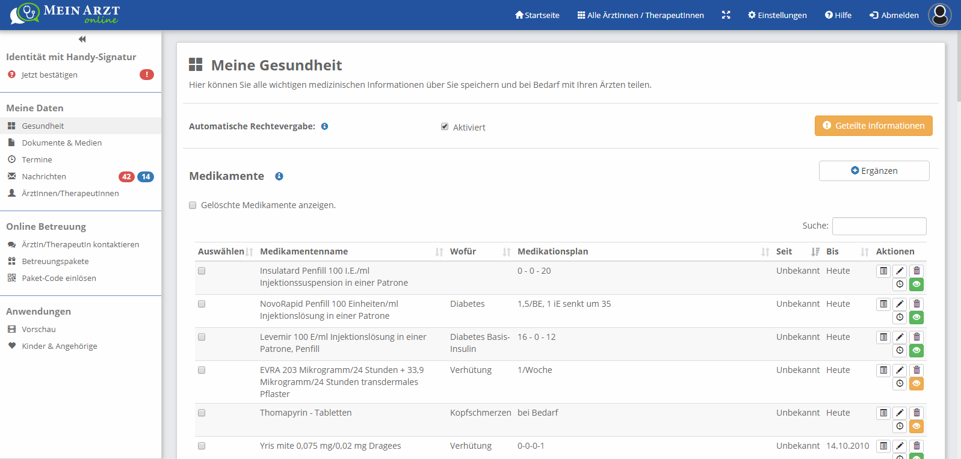Go to Startseite in top navigation
Screen dimensions: 961x459
tap(537, 15)
